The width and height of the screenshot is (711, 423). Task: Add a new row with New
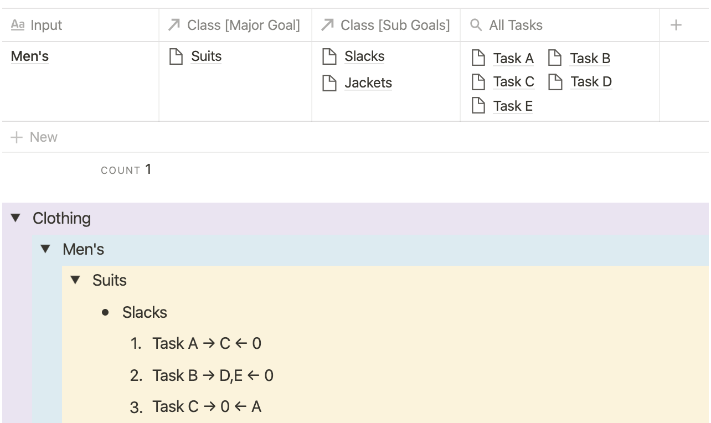tap(34, 137)
